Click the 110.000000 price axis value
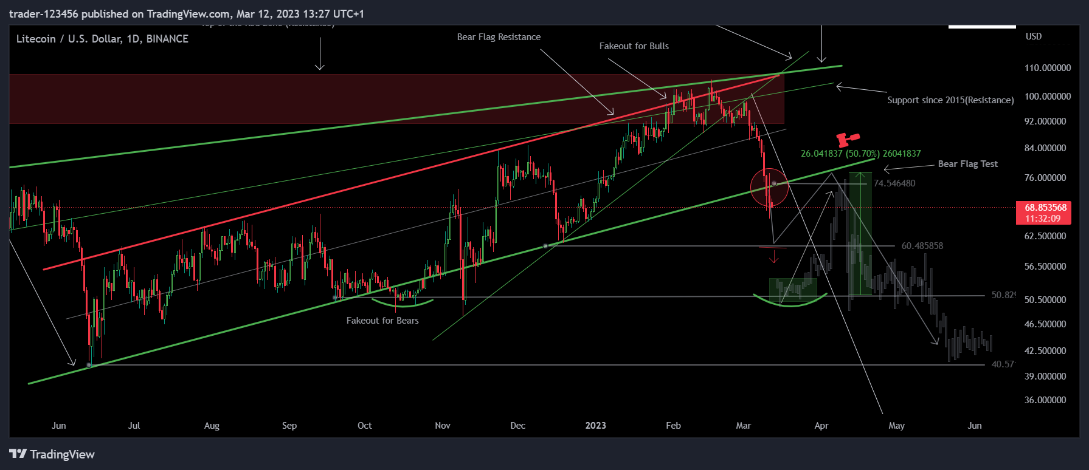 1048,68
